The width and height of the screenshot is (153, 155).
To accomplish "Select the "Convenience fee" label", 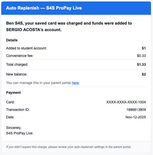I will [x=20, y=56].
